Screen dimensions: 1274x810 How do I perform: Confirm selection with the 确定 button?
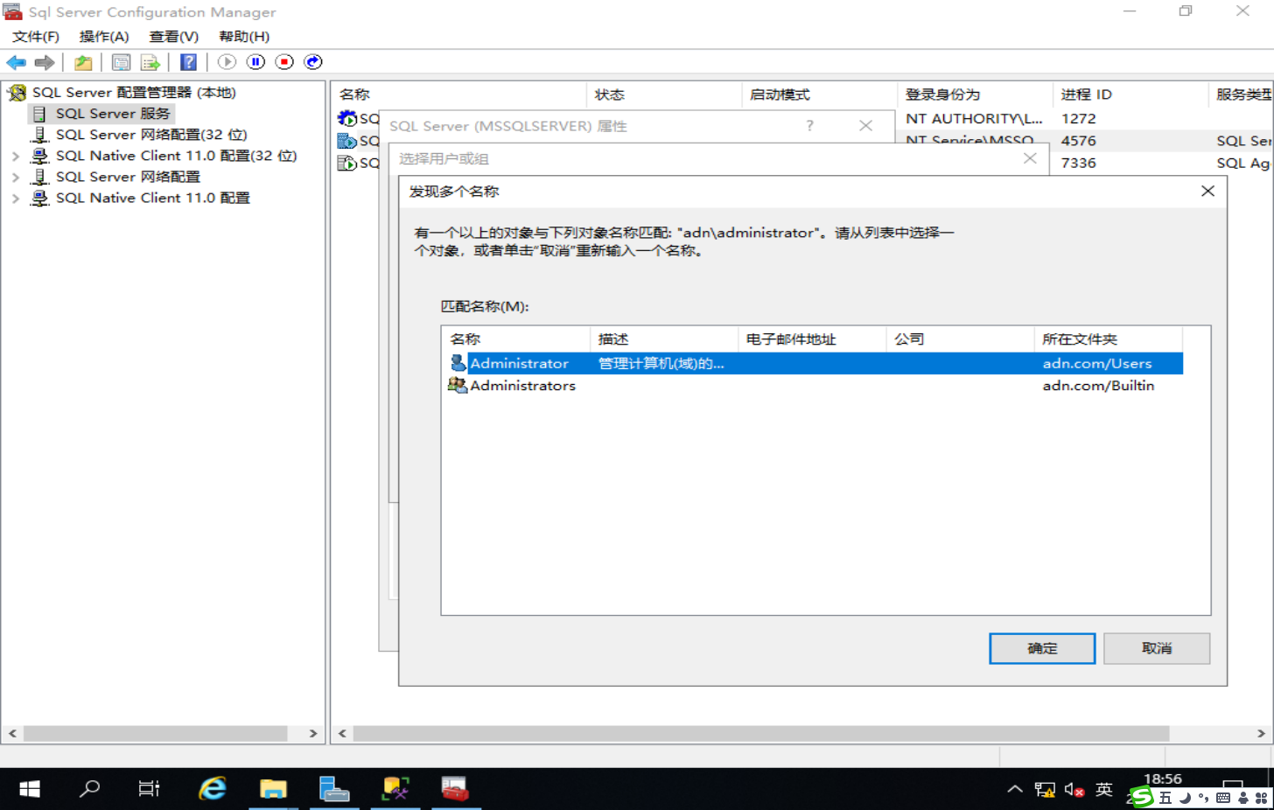click(1041, 648)
